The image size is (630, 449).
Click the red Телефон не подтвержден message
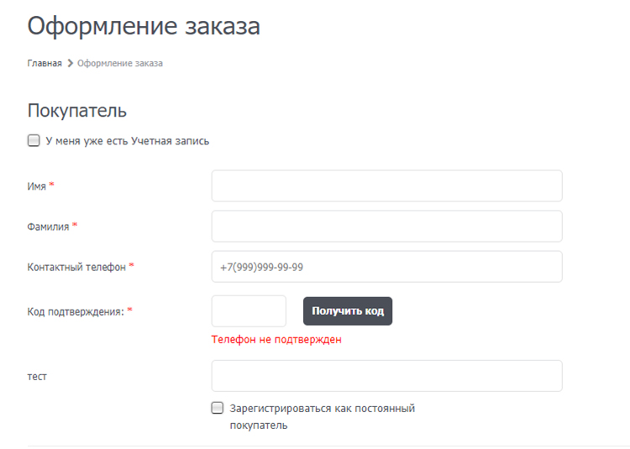276,340
